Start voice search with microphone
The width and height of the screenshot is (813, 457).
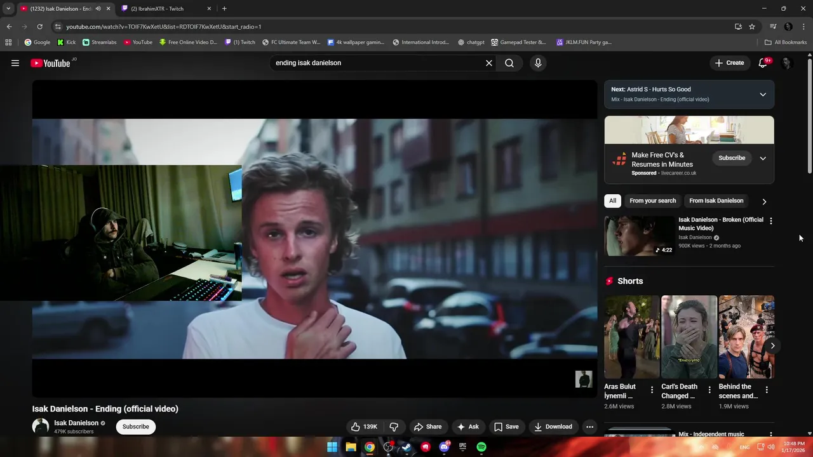(538, 63)
